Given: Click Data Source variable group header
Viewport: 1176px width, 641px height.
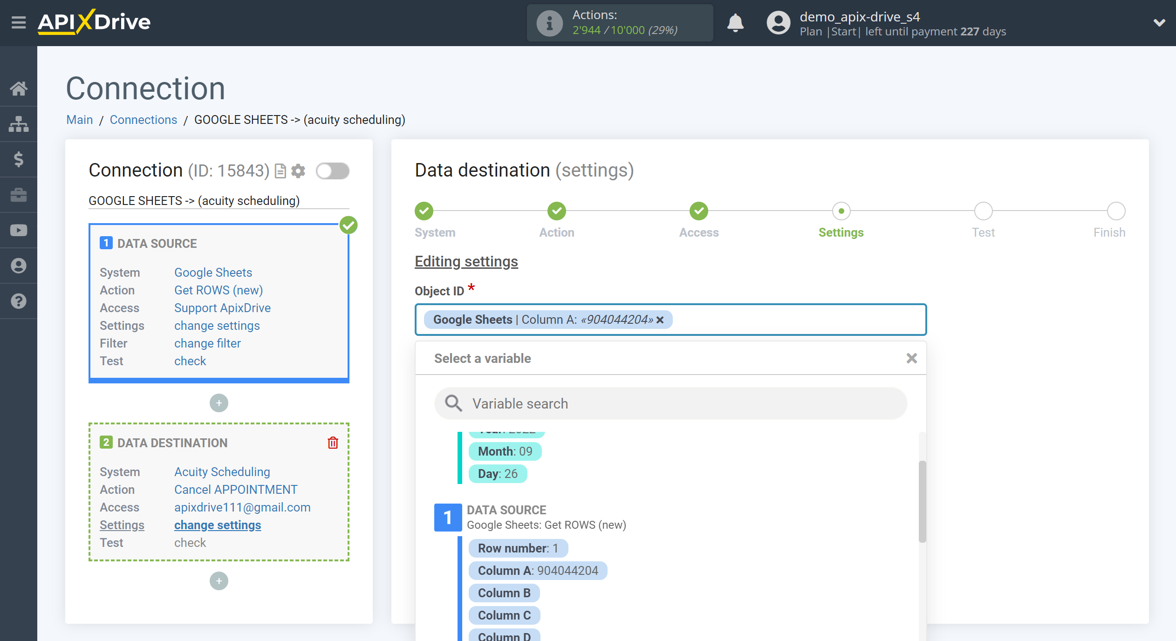Looking at the screenshot, I should [531, 518].
